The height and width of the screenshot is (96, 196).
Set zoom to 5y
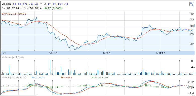click(x=54, y=4)
